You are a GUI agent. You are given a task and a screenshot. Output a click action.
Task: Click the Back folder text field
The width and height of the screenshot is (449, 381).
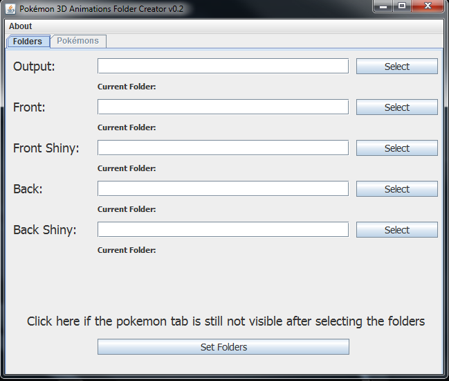click(223, 188)
